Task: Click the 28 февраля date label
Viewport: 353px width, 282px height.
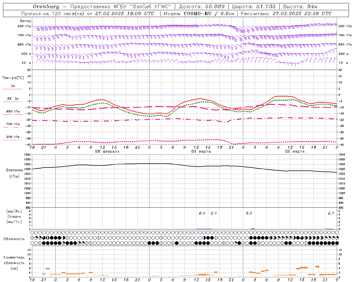Action: (x=107, y=151)
